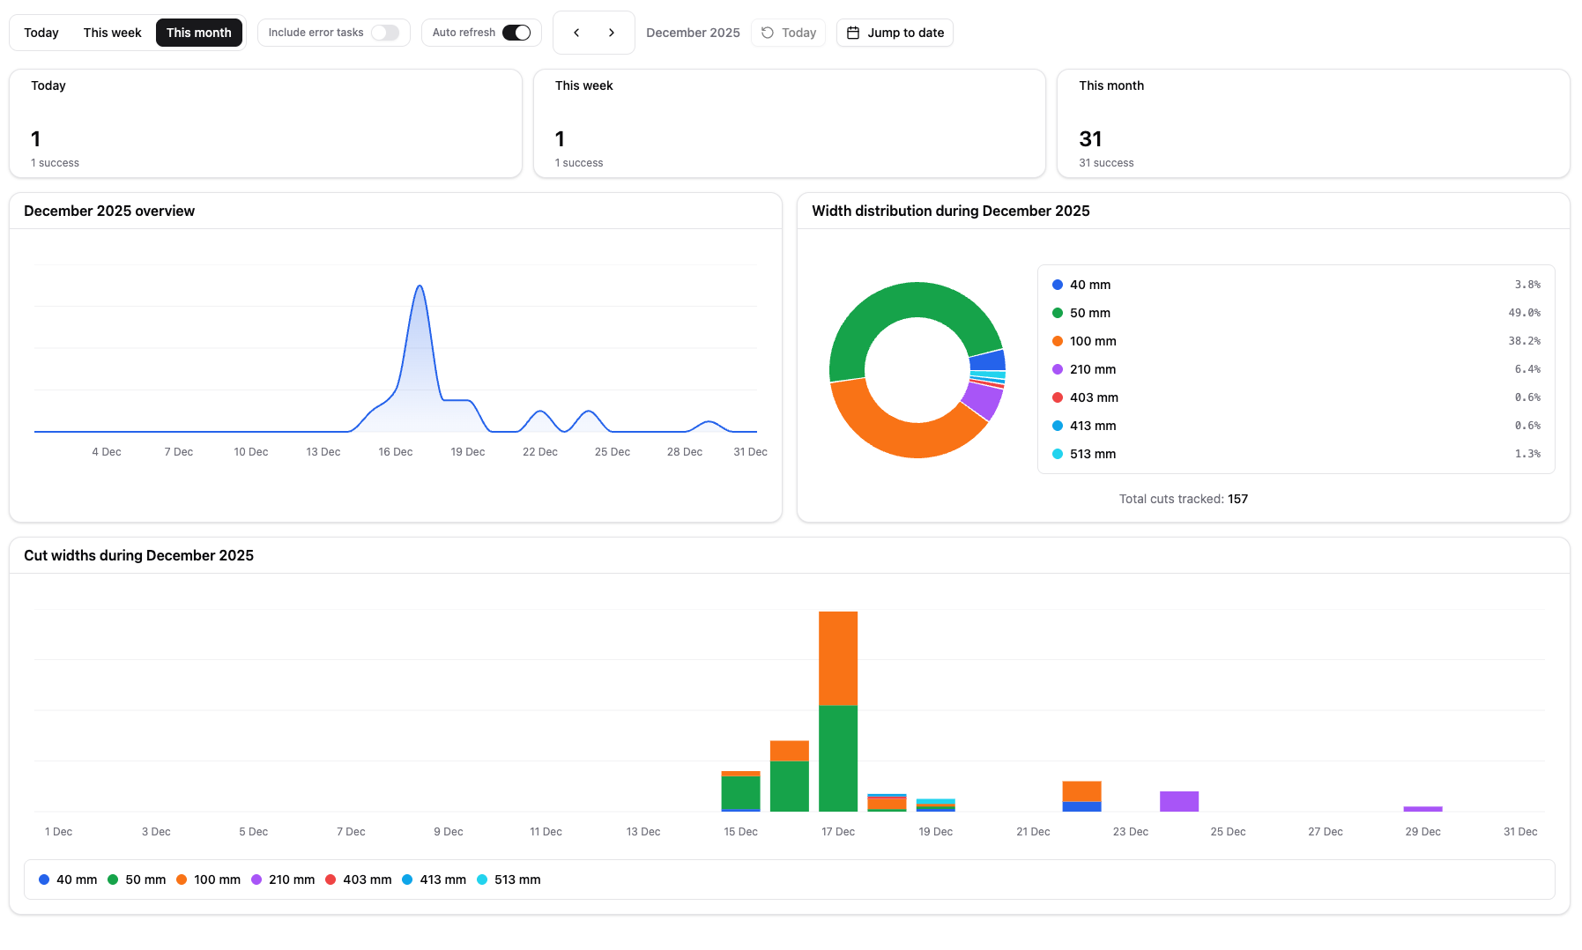Click the 210 mm purple dot in bottom legend
This screenshot has width=1582, height=950.
point(256,879)
